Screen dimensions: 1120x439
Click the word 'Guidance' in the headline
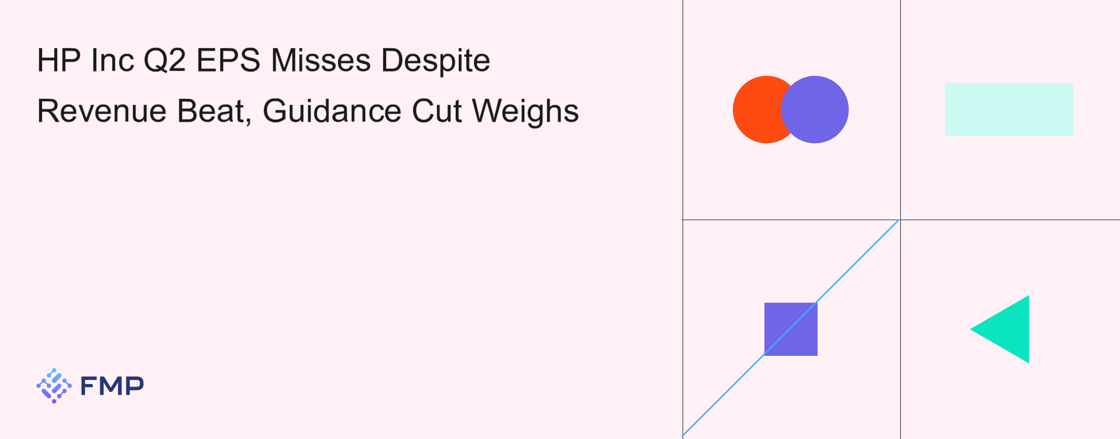(332, 111)
